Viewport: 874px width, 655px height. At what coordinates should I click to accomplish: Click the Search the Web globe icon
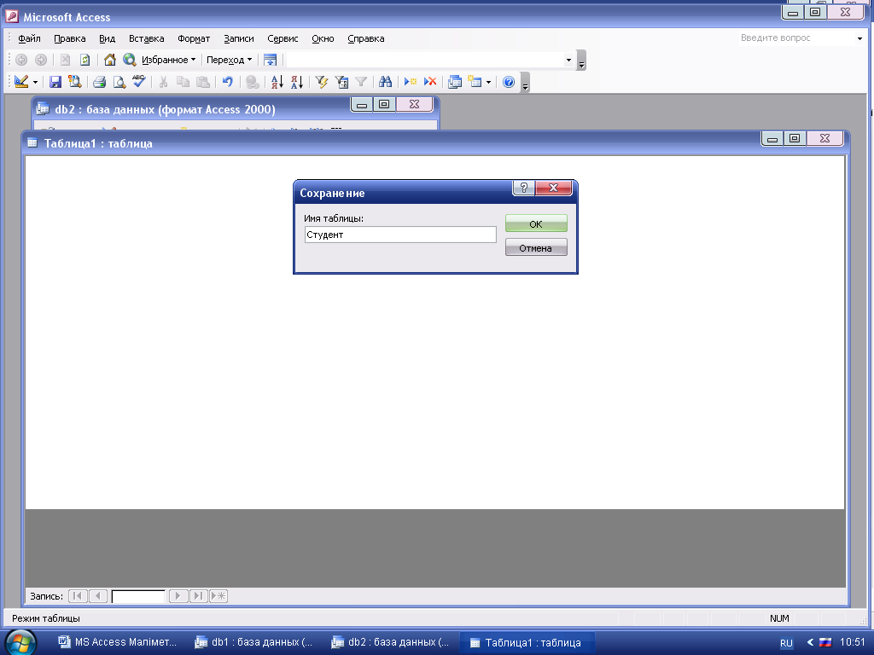130,60
